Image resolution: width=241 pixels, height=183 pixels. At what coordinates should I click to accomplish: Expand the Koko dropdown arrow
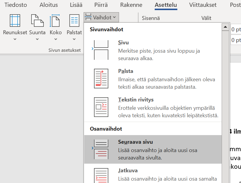click(56, 39)
